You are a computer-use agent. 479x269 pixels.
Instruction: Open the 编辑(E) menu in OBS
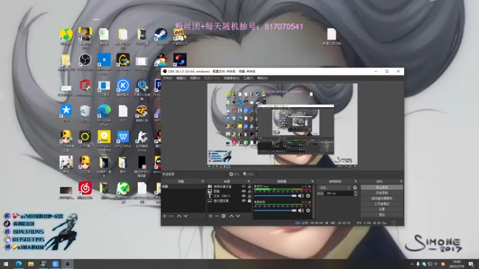181,78
